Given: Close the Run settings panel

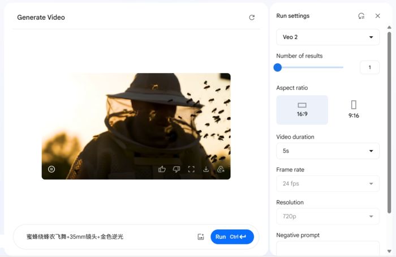Looking at the screenshot, I should click(378, 16).
